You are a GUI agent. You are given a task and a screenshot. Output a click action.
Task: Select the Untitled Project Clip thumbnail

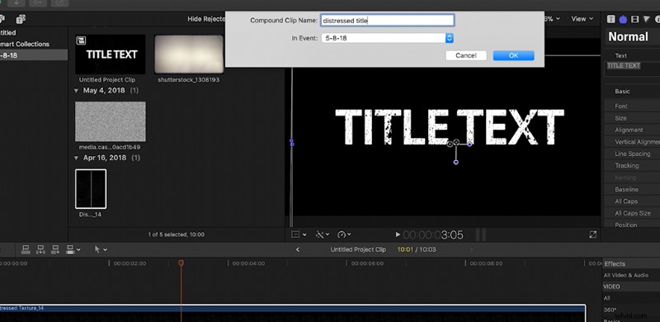click(111, 54)
